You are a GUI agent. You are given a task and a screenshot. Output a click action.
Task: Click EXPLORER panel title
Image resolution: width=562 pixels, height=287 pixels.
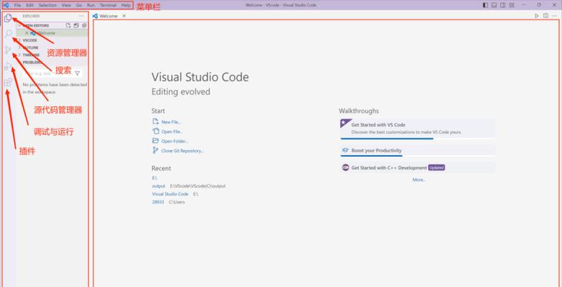[31, 16]
